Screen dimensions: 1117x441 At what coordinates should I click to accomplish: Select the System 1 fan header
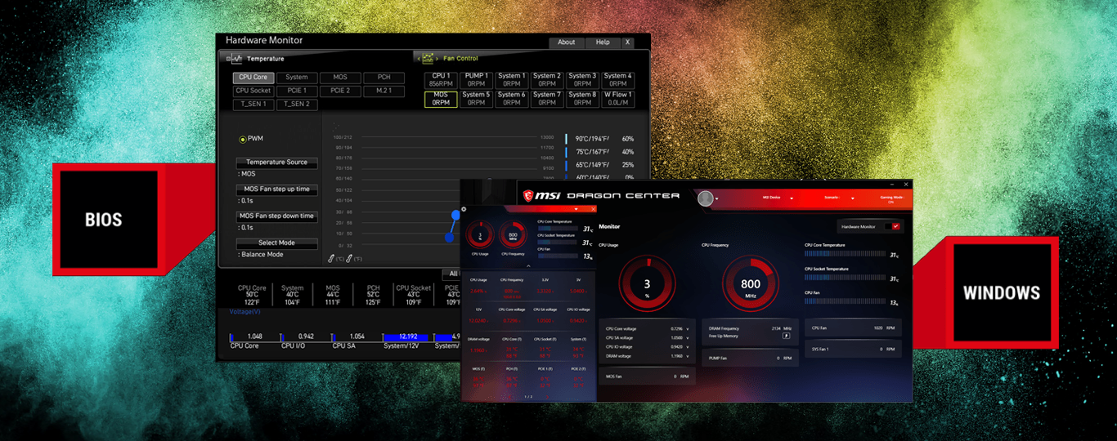[512, 80]
